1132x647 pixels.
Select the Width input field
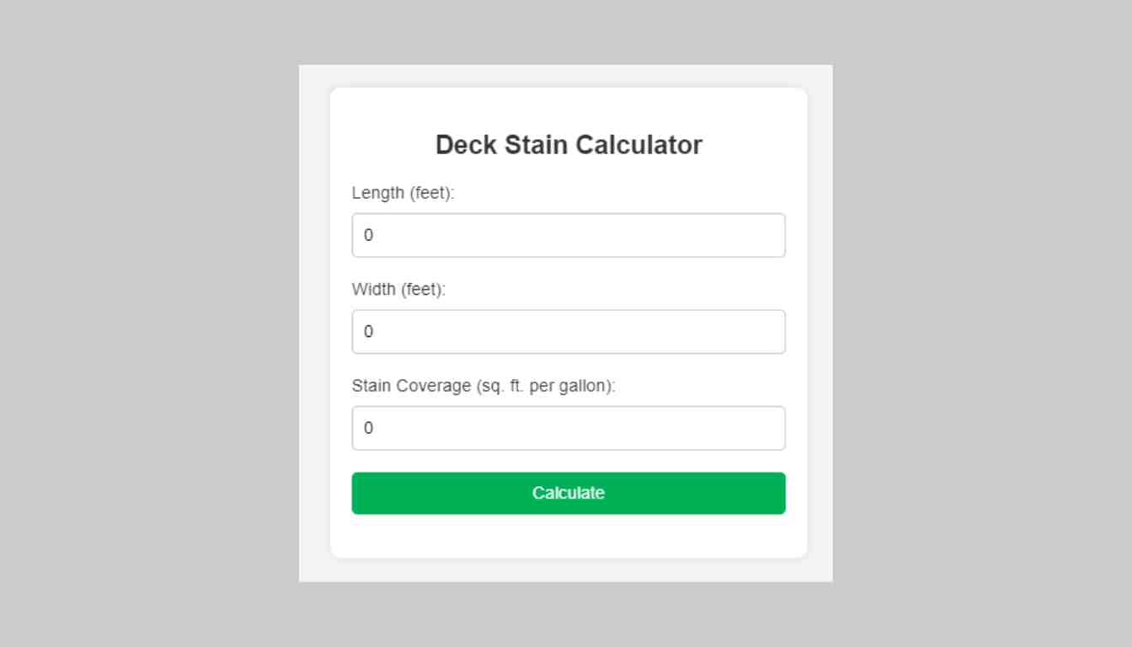(x=569, y=331)
